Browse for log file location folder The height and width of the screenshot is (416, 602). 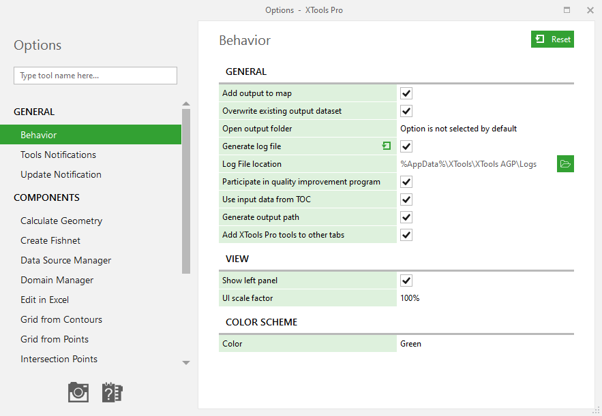[565, 163]
